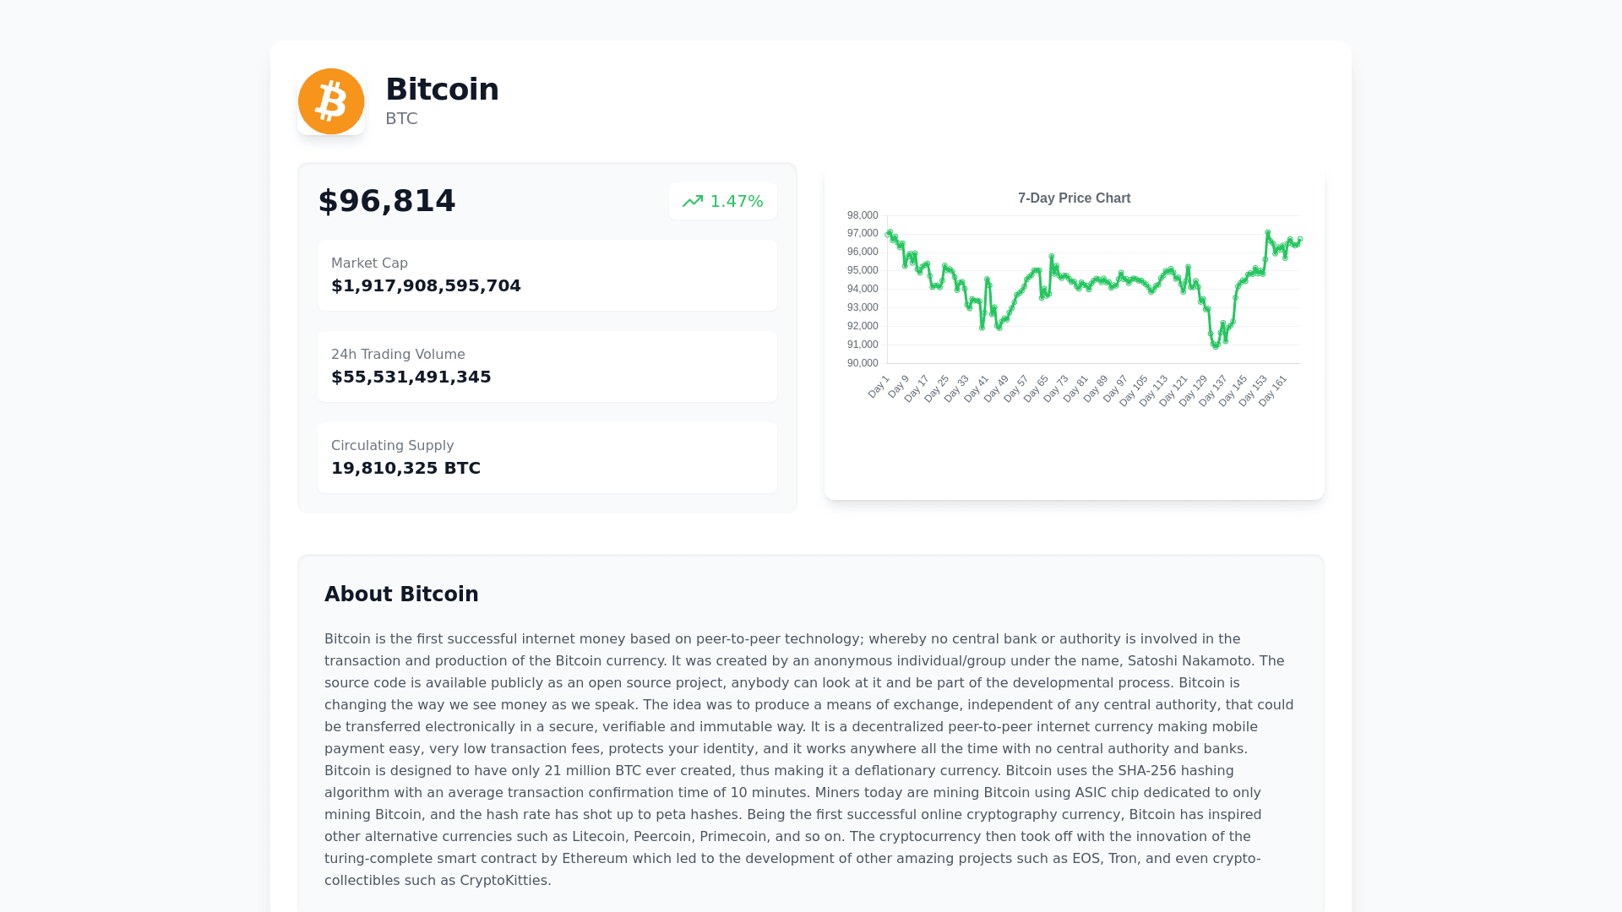
Task: Click the 90,000 y-axis label
Action: click(863, 363)
